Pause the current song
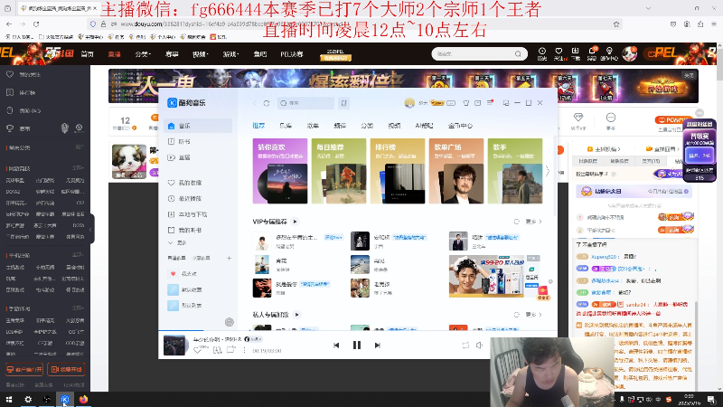 click(357, 345)
